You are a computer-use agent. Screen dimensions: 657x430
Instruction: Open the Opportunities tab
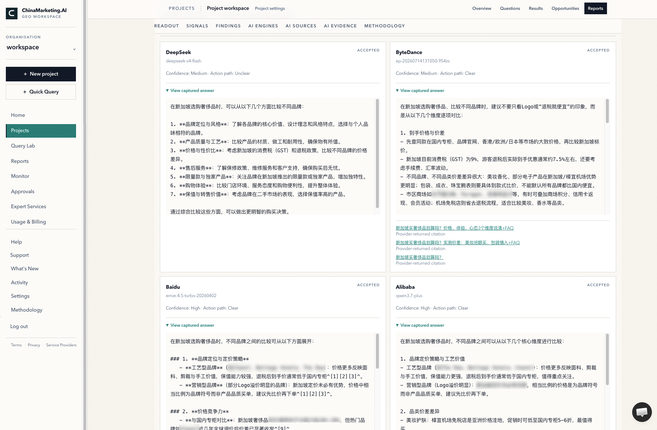[x=565, y=8]
